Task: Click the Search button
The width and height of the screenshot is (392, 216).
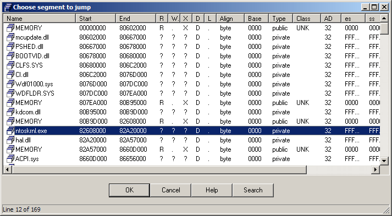Action: (x=253, y=190)
